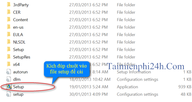Select the CER folder icon
Viewport: 192px width, 102px height.
pyautogui.click(x=9, y=12)
